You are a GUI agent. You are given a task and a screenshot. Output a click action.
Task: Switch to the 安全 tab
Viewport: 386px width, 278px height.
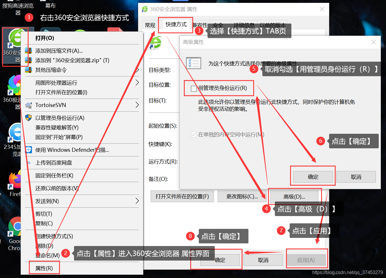click(218, 25)
